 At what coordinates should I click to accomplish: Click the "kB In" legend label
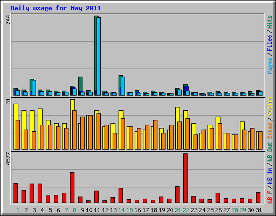pyautogui.click(x=270, y=175)
